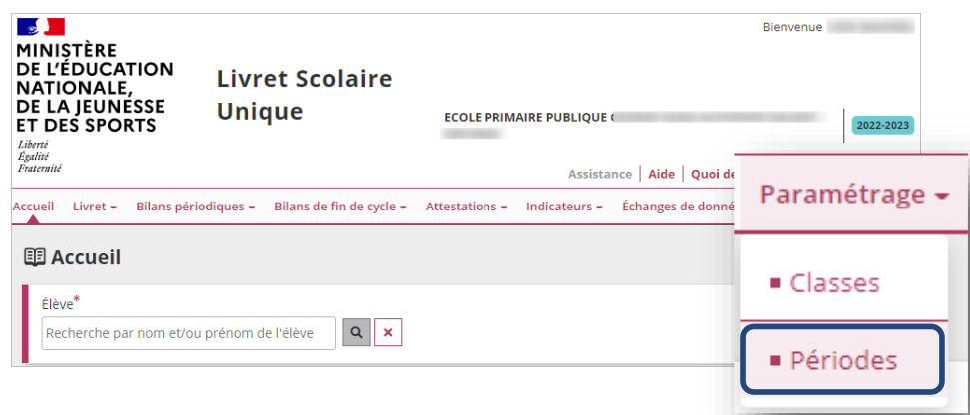This screenshot has width=970, height=415.
Task: Expand the Paramétrage dropdown menu
Action: pos(851,195)
